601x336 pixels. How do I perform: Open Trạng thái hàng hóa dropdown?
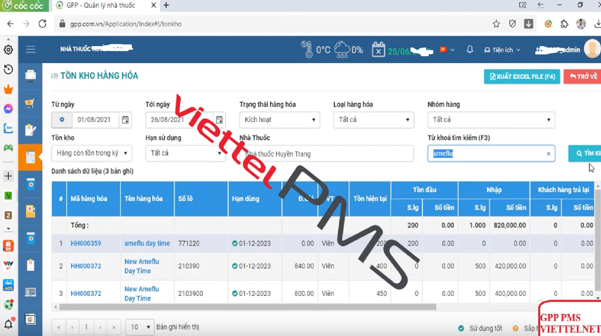tap(279, 120)
